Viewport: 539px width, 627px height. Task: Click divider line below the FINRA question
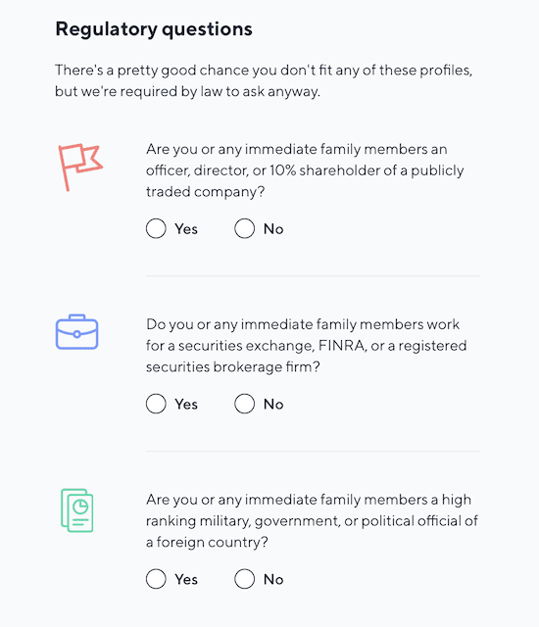click(313, 451)
